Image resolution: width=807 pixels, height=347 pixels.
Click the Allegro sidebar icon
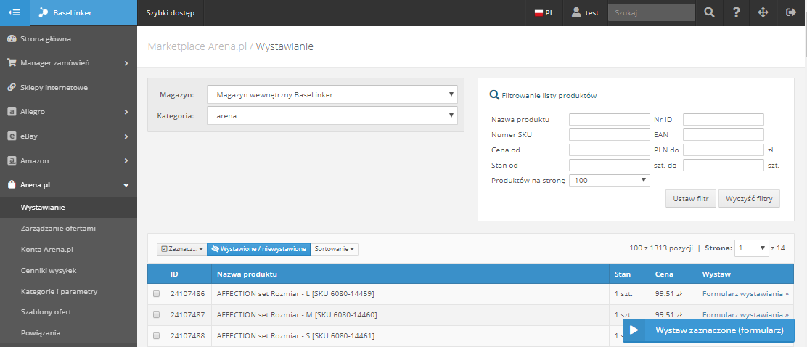(12, 112)
